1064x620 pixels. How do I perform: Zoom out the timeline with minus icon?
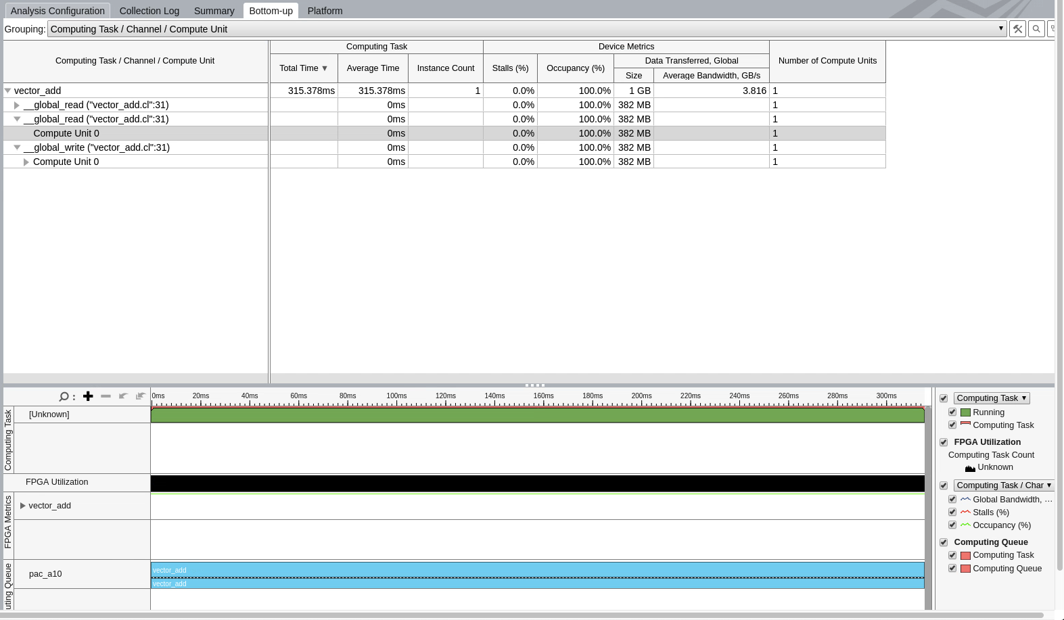click(x=106, y=396)
